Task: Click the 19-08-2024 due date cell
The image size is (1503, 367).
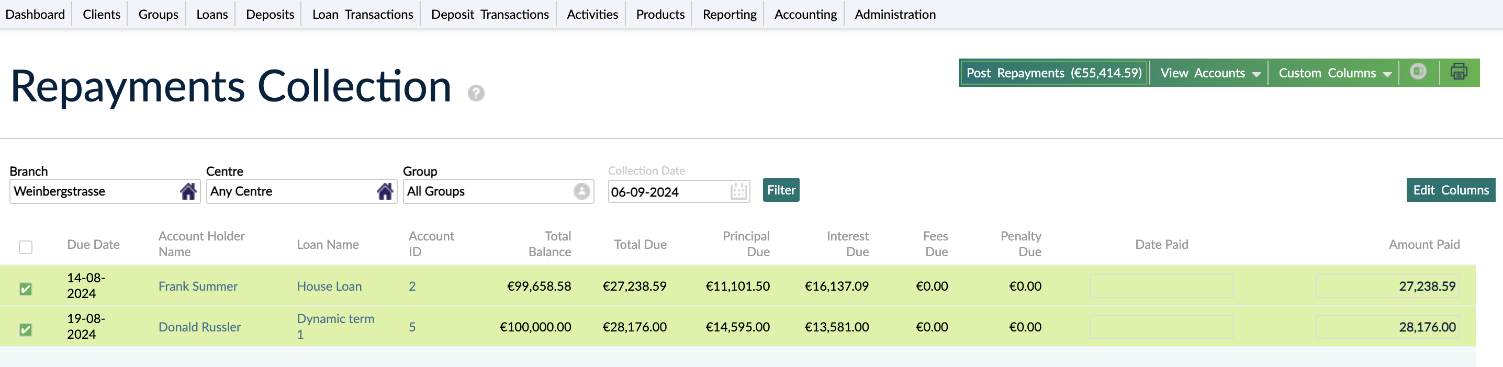Action: pos(86,326)
